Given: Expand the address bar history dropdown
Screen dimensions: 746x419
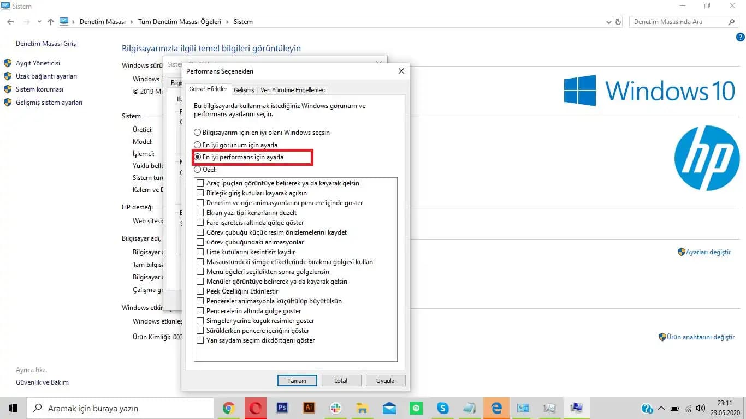Looking at the screenshot, I should coord(609,22).
